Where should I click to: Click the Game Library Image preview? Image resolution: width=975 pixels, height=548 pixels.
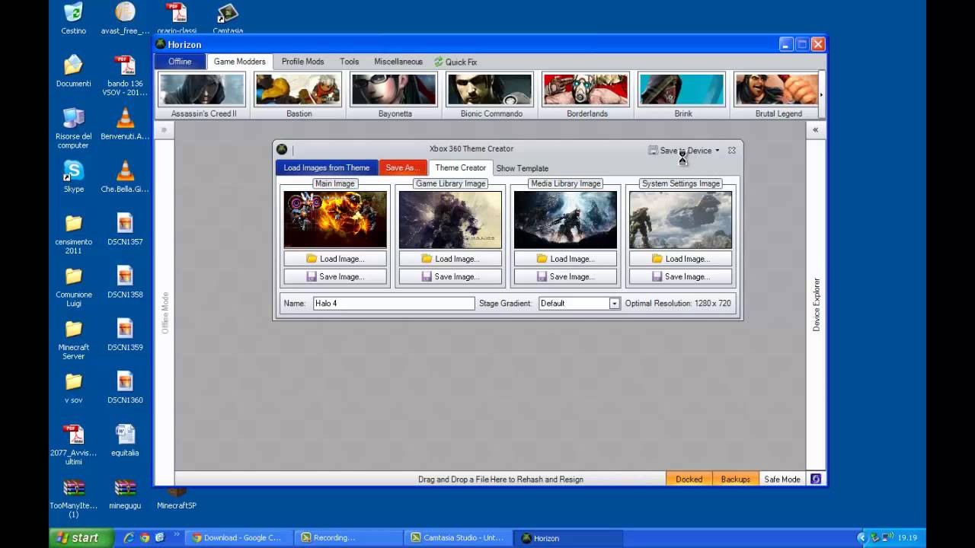coord(450,219)
